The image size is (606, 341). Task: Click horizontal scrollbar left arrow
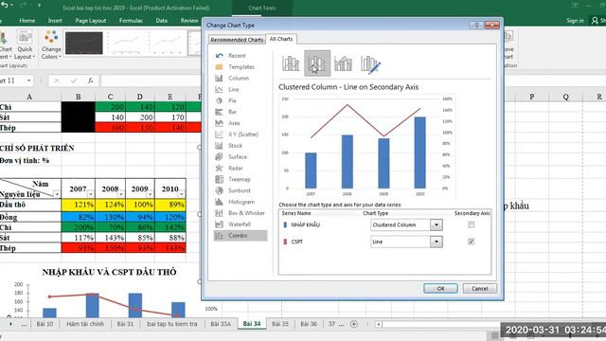379,324
